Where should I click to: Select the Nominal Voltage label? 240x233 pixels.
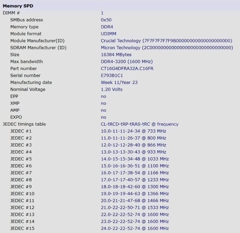(x=28, y=89)
